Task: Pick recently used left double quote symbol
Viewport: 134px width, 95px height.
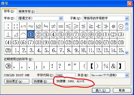Action: 68,66
